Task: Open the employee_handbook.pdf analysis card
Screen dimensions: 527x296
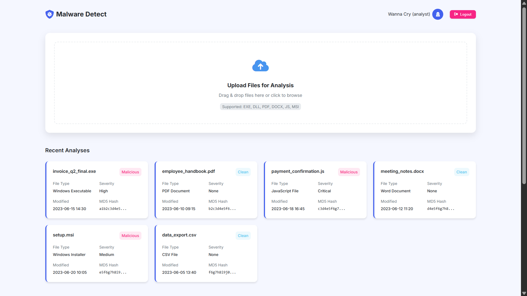Action: coord(206,190)
